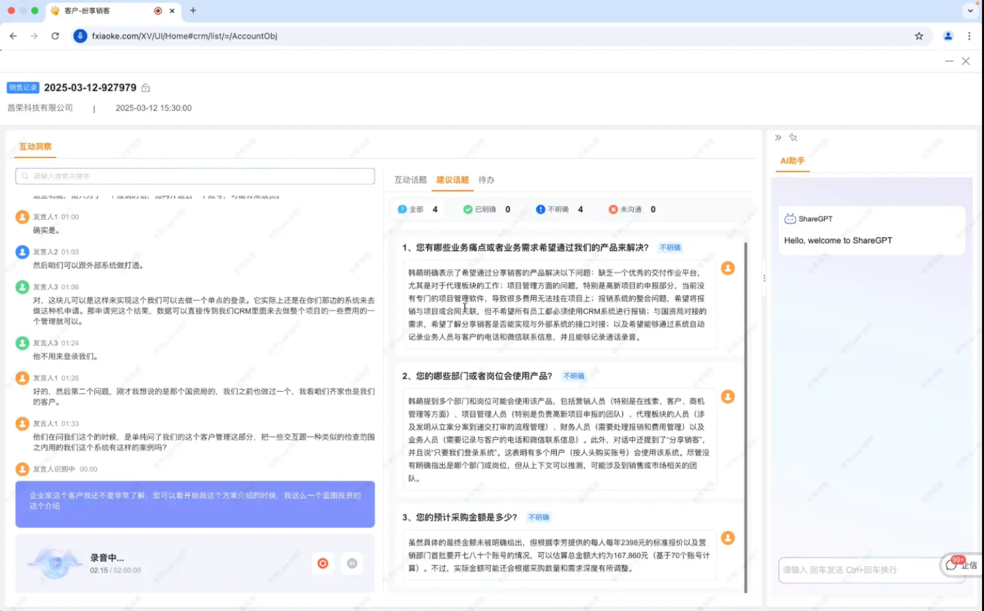Minimize the record detail panel

949,61
